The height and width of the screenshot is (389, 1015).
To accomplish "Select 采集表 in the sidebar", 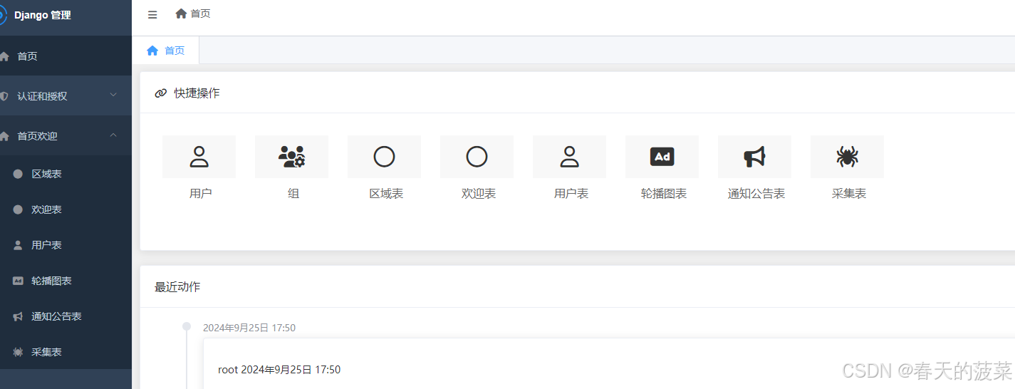I will point(66,352).
